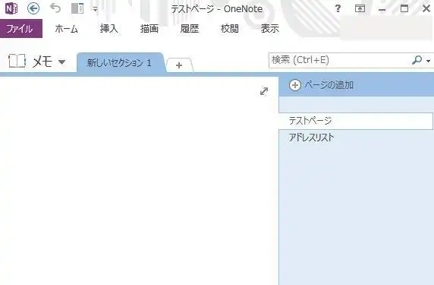434x285 pixels.
Task: Click the notebook icon beside メモ
Action: pyautogui.click(x=17, y=61)
